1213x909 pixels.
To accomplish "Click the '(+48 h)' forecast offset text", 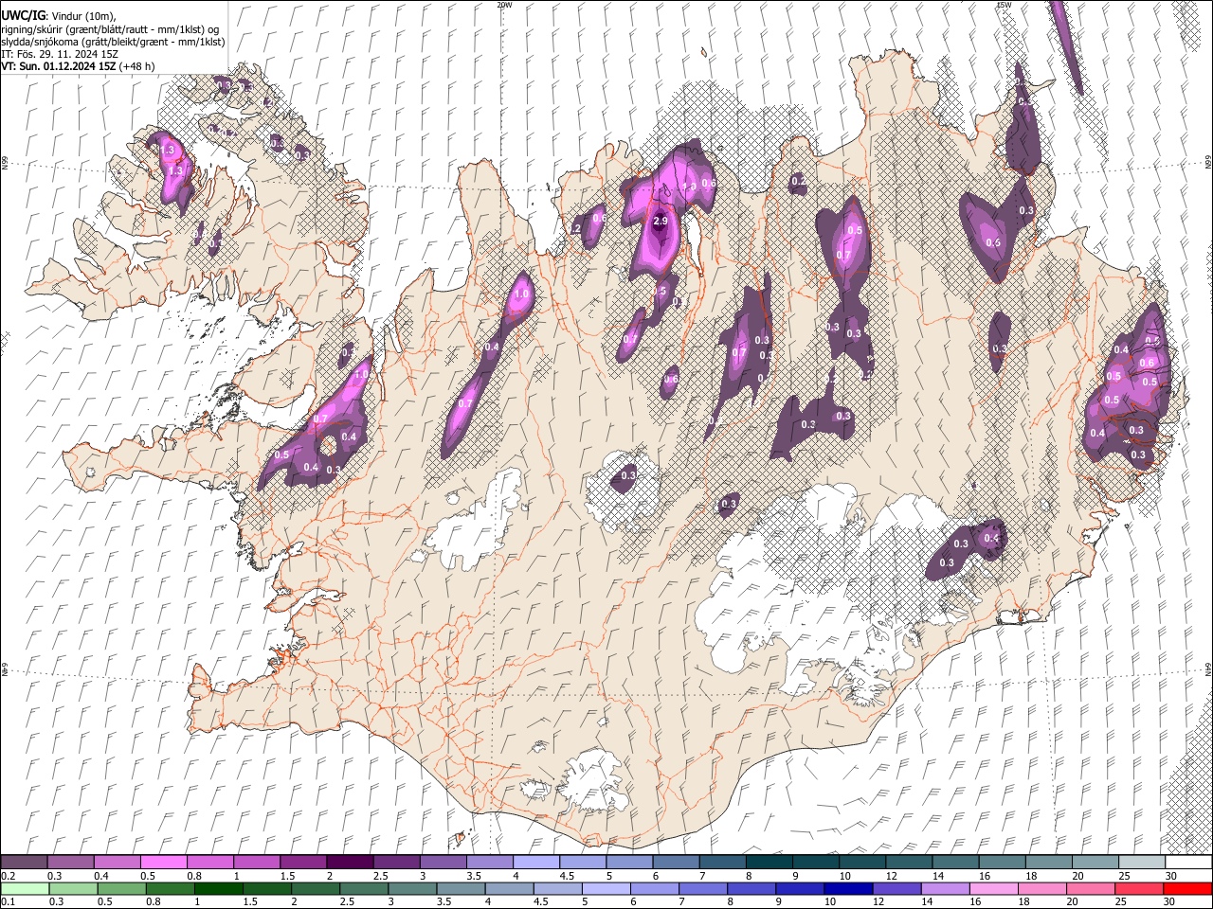I will 137,66.
